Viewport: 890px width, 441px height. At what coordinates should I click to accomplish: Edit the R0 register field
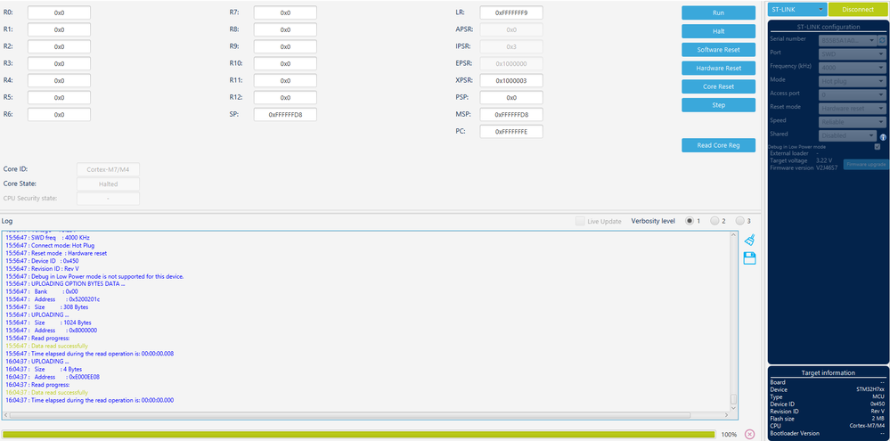59,12
